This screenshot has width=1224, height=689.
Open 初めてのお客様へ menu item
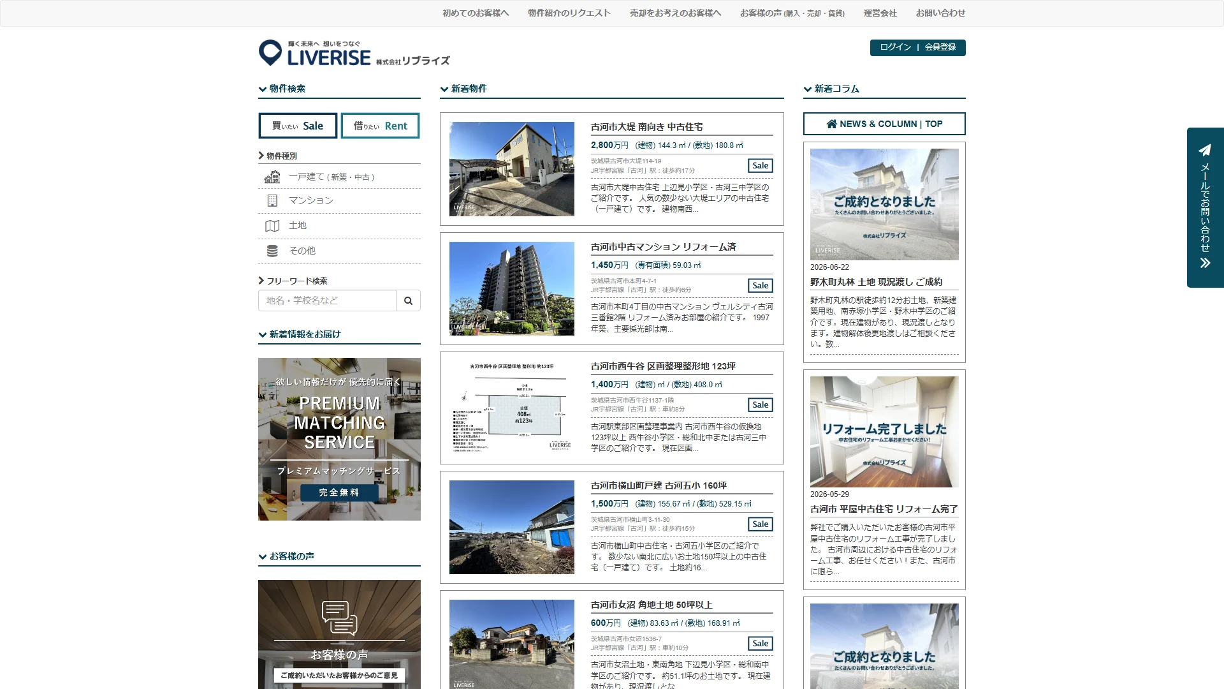click(x=476, y=13)
